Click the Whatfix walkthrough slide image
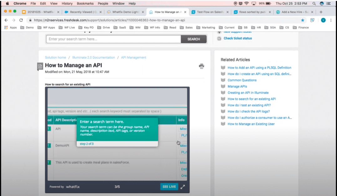The height and width of the screenshot is (196, 337). pos(117,134)
